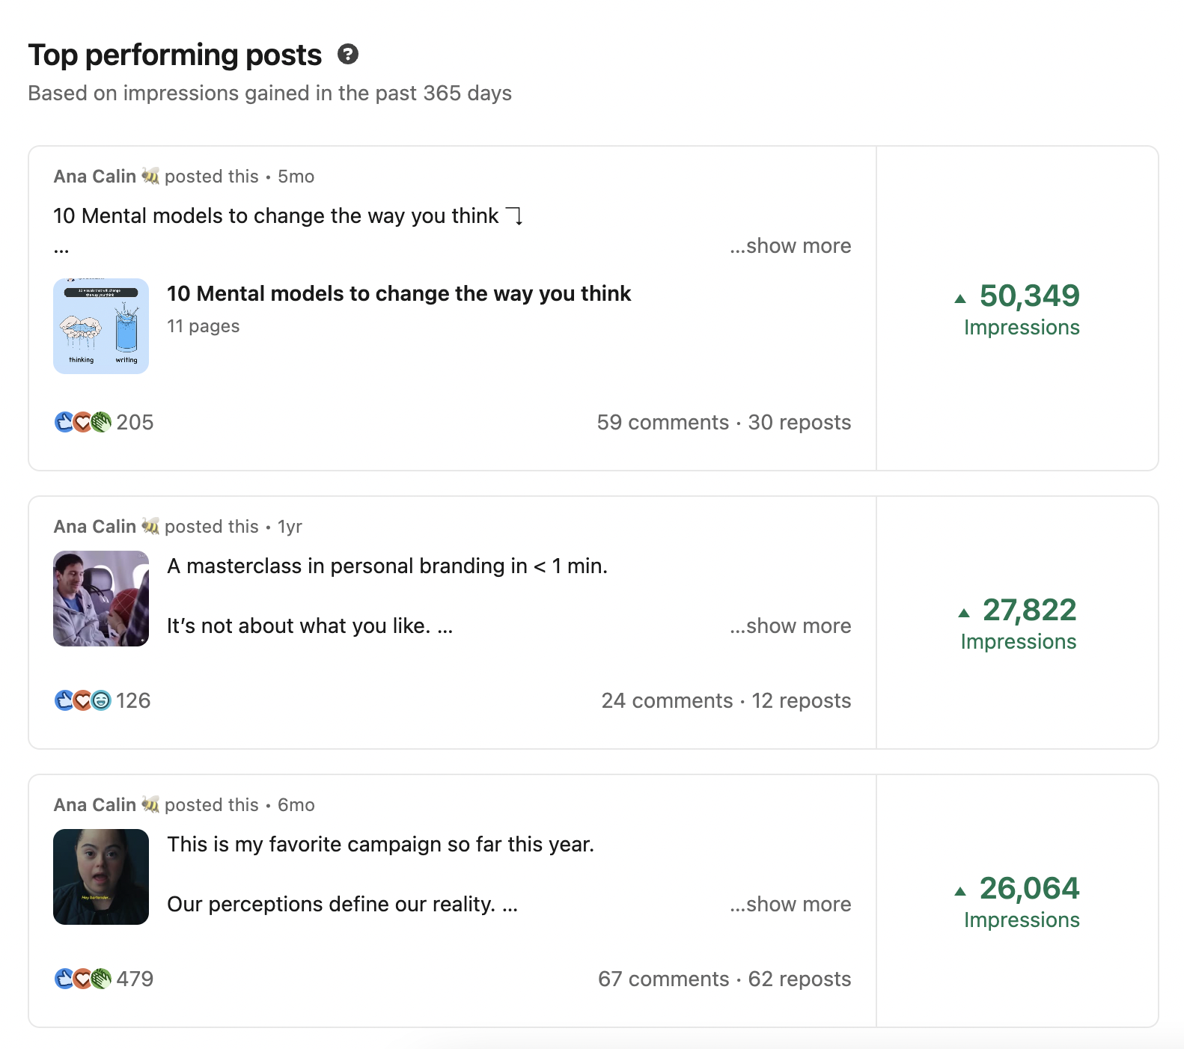
Task: Click the help question mark beside Top performing posts
Action: pyautogui.click(x=349, y=54)
